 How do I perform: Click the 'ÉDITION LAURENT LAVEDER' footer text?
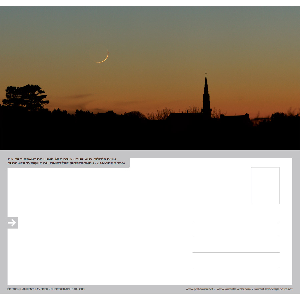28,289
